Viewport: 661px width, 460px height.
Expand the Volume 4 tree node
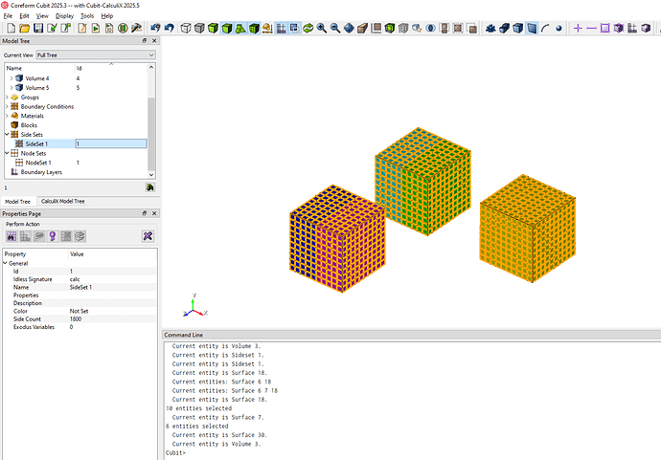click(x=11, y=78)
